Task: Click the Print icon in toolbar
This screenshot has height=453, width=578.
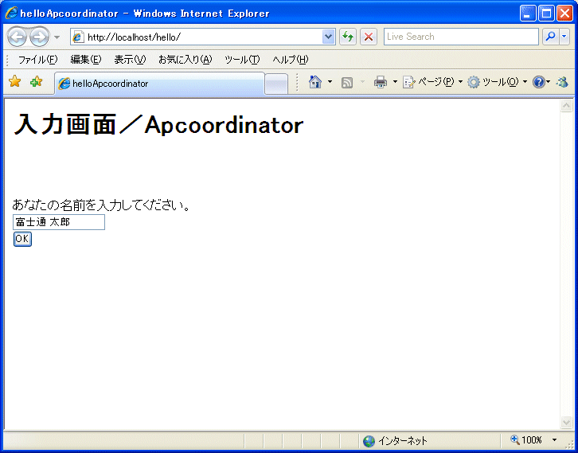Action: pos(381,82)
